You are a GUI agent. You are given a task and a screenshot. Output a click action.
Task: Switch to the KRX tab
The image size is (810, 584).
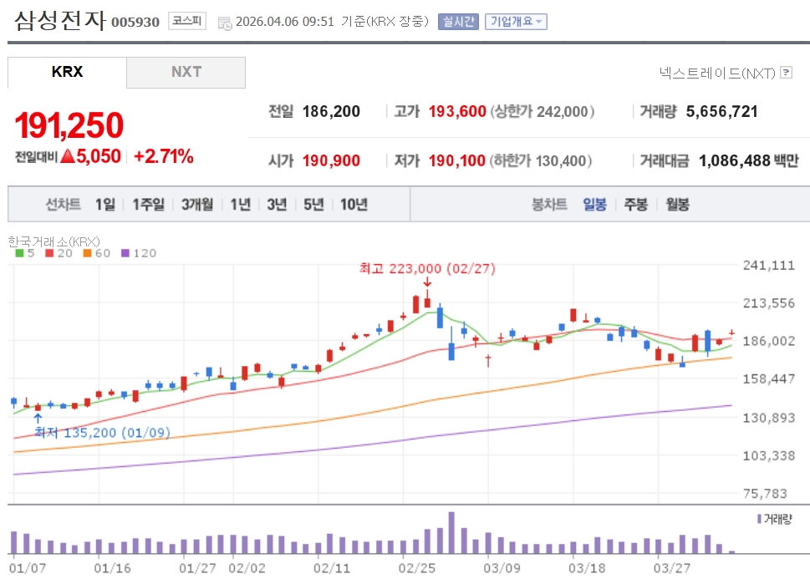(67, 72)
